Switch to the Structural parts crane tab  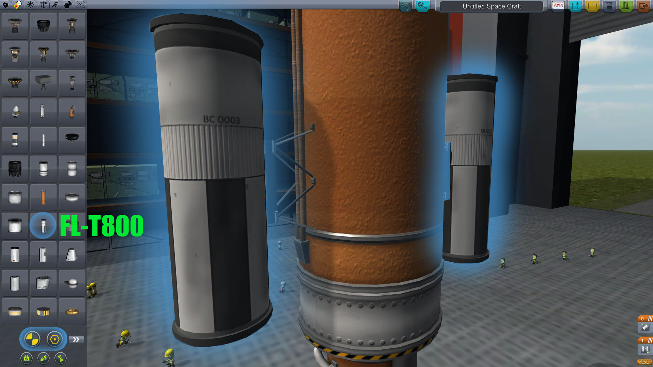pyautogui.click(x=43, y=5)
